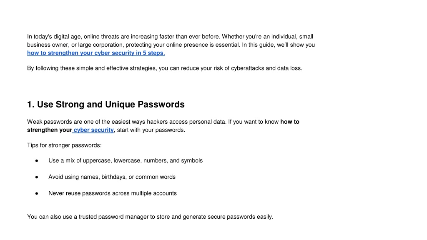Click the second bullet dot beside 'Avoid using names'
This screenshot has height=240, width=427.
[37, 177]
